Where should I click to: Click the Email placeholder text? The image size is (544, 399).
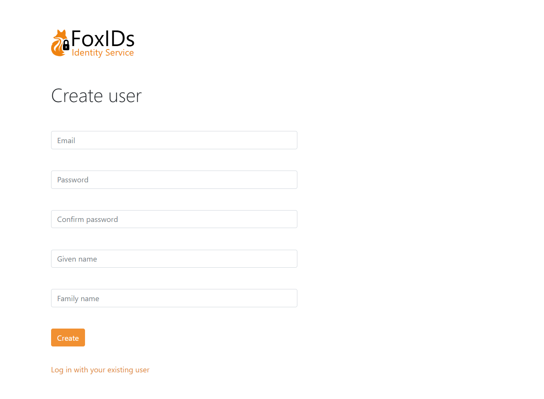66,140
